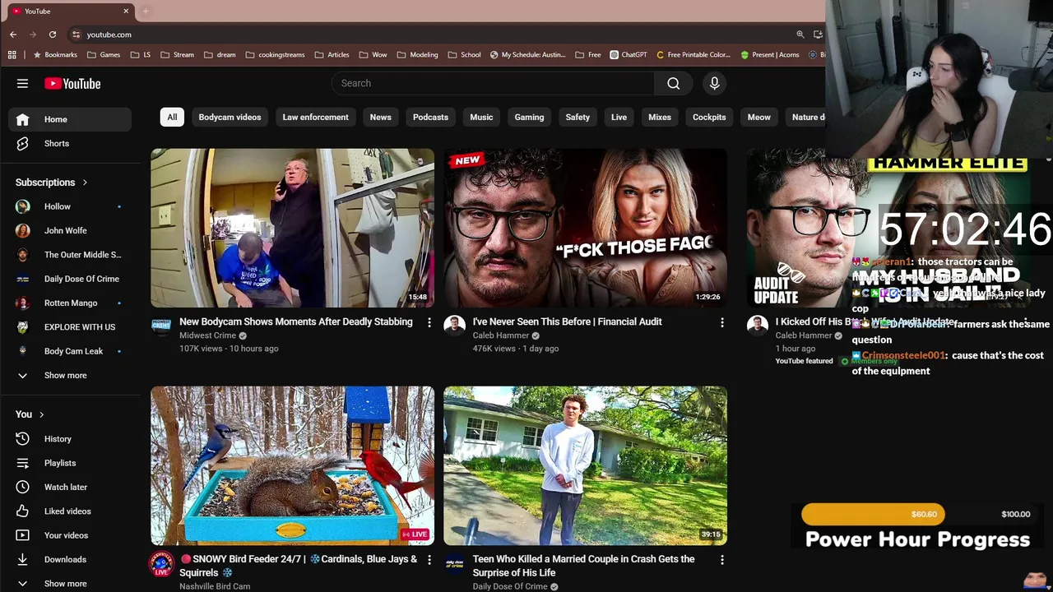Open the Modeling bookmark folder
Viewport: 1053px width, 592px height.
417,54
